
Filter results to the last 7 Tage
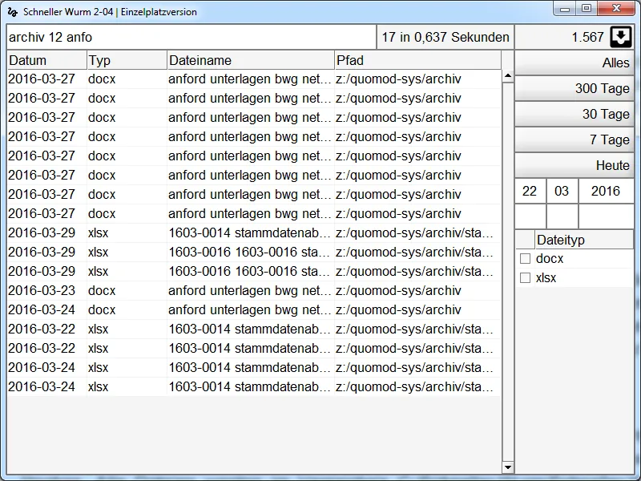tap(574, 139)
